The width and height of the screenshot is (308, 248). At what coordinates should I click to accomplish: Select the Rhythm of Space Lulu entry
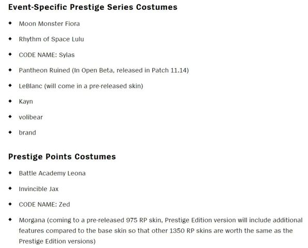[51, 39]
